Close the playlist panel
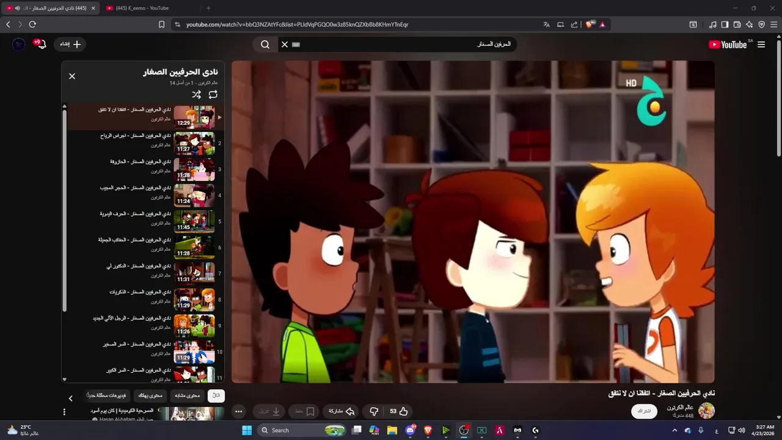Screen dimensions: 782x440 72,76
